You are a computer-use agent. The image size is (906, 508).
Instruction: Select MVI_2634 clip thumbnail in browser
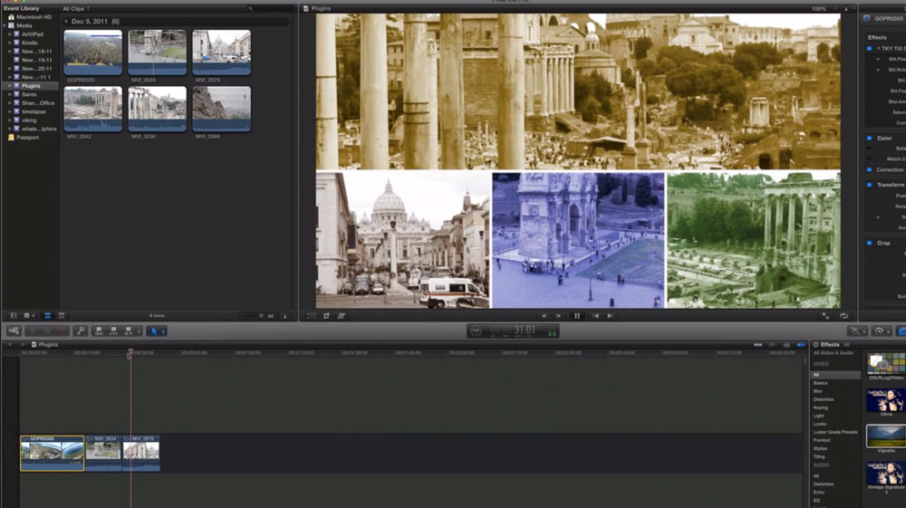point(157,52)
